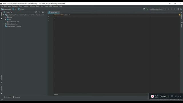The image size is (183, 103).
Task: Open the File menu
Action: coord(2,6)
